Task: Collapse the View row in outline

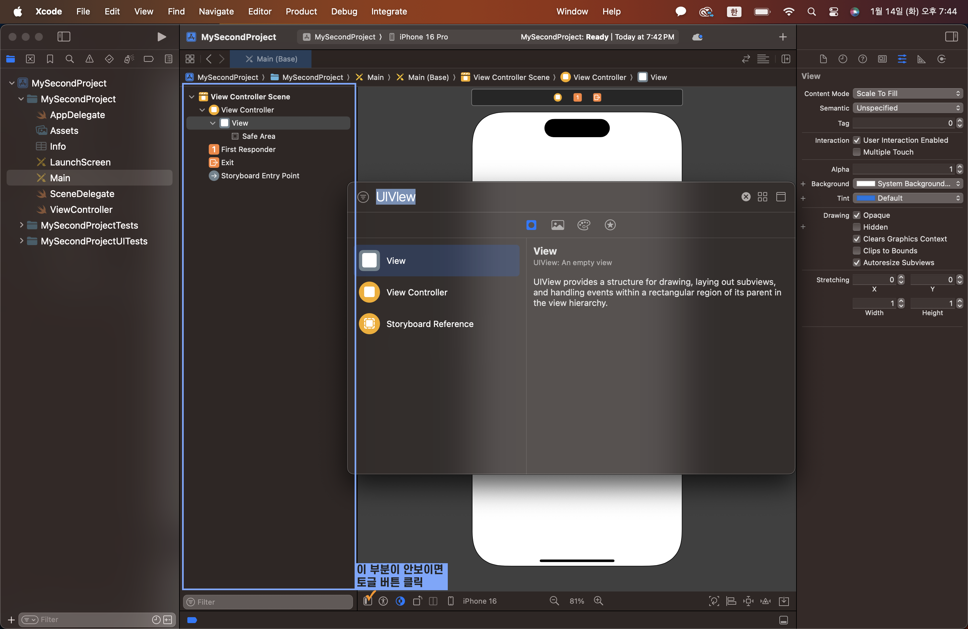Action: pyautogui.click(x=213, y=123)
